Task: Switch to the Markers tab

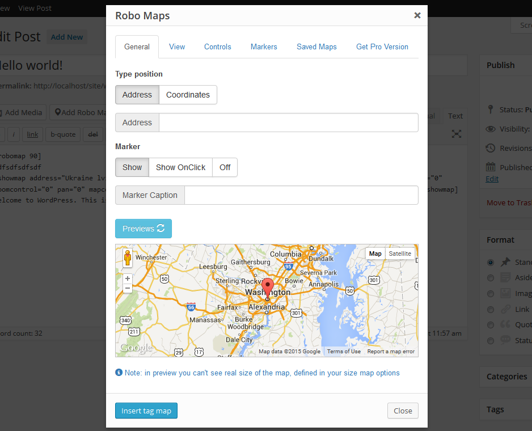Action: pos(264,47)
